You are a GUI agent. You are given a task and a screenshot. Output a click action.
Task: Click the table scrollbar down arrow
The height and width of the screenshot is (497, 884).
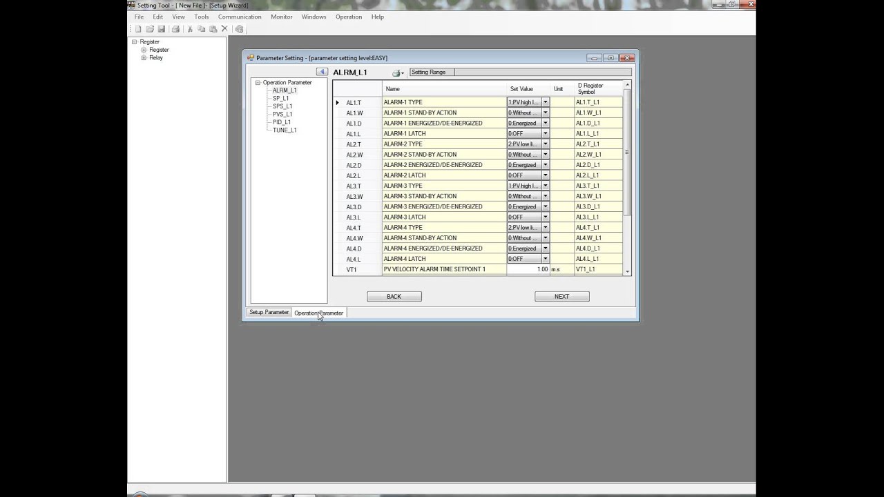pos(627,272)
